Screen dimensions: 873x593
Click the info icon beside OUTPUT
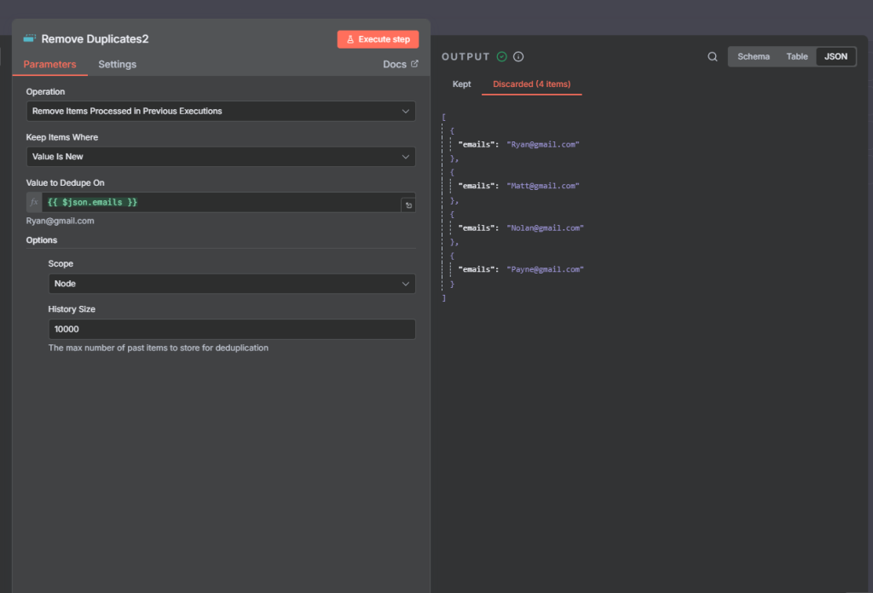518,57
